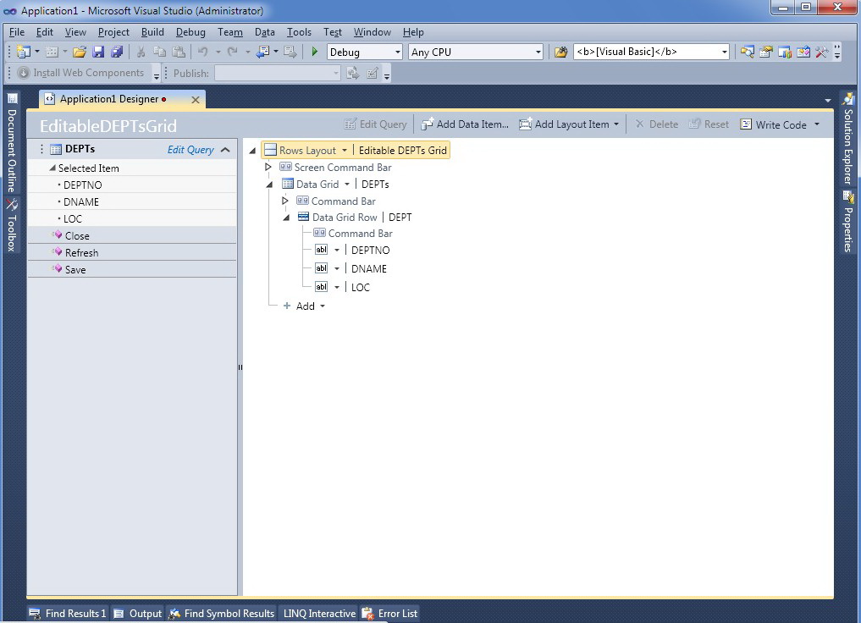Screen dimensions: 861x623
Task: Open the Toolbox wrench-and-hammer toolbar icon
Action: pyautogui.click(x=821, y=52)
